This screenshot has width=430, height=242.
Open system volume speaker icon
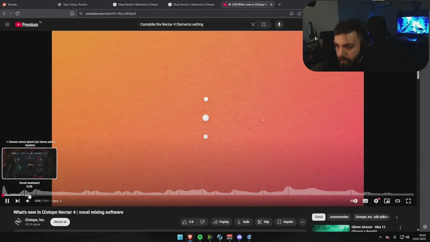407,237
